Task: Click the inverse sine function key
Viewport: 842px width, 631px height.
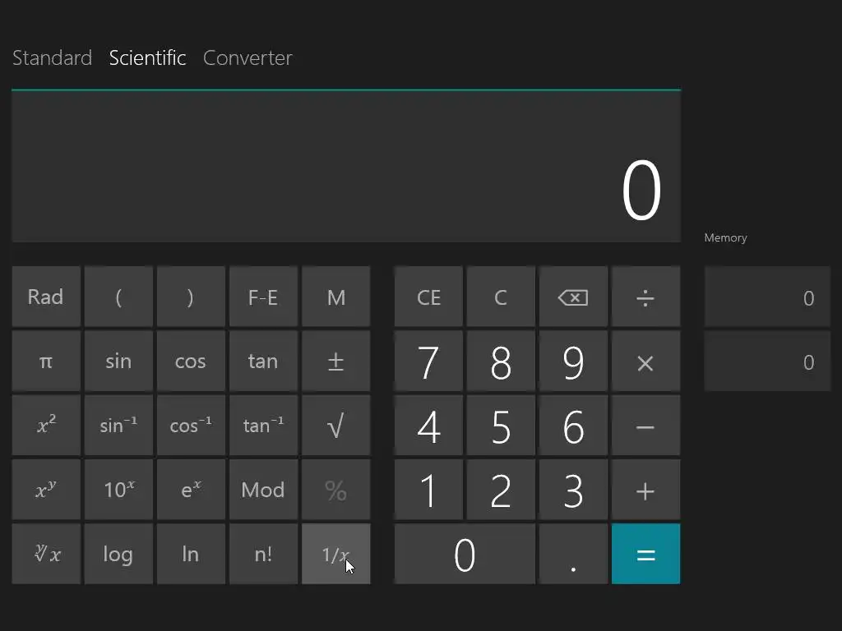Action: pyautogui.click(x=118, y=426)
